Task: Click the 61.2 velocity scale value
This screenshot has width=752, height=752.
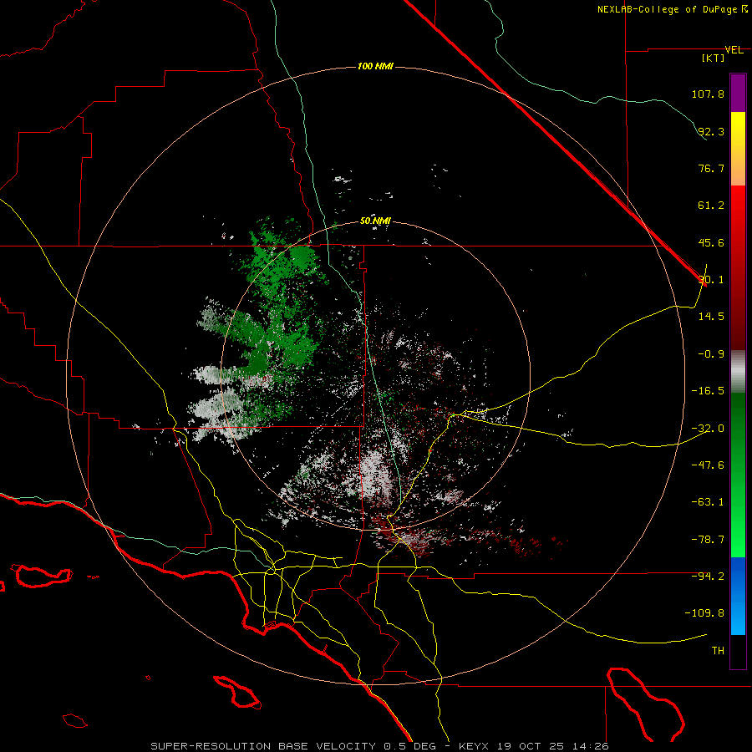Action: [711, 206]
